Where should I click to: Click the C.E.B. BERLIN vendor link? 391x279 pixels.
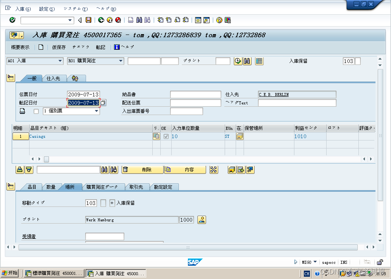274,95
